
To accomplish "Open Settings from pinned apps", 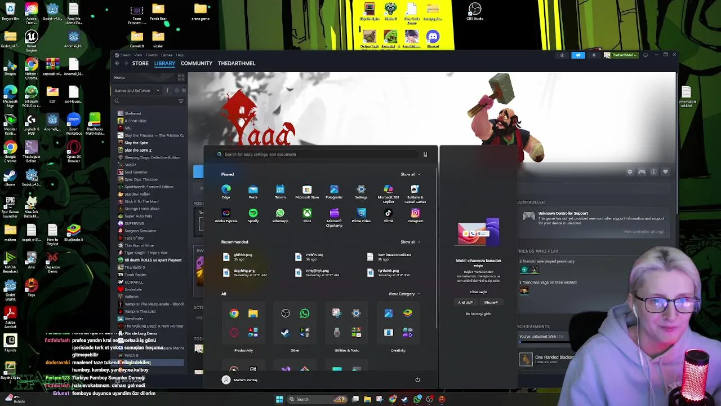I will click(361, 192).
